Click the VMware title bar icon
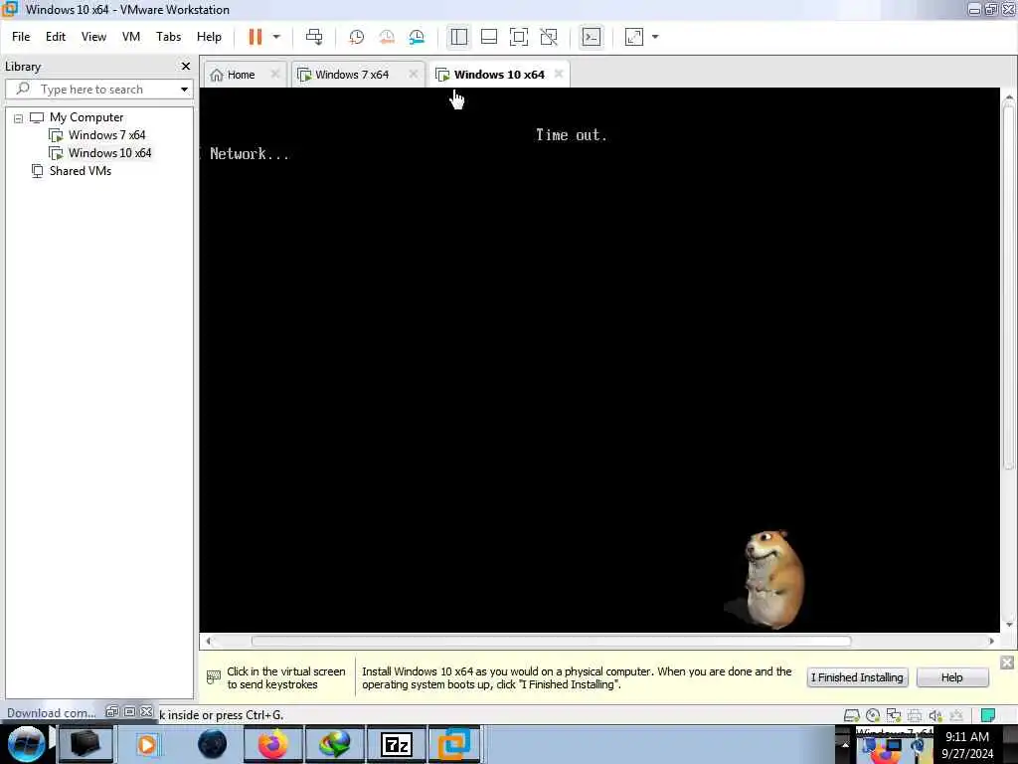This screenshot has height=764, width=1018. [x=10, y=9]
